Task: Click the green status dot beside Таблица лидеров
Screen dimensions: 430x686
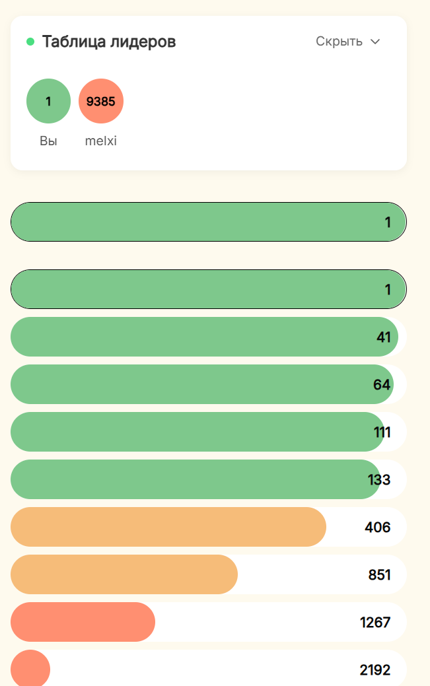Action: pyautogui.click(x=30, y=42)
